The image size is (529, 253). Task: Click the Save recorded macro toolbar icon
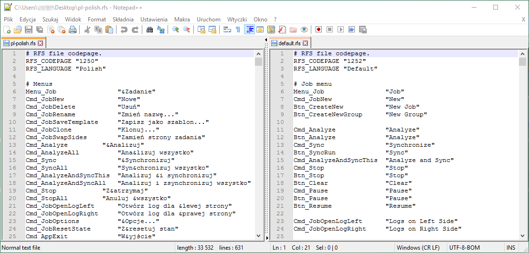pos(363,30)
